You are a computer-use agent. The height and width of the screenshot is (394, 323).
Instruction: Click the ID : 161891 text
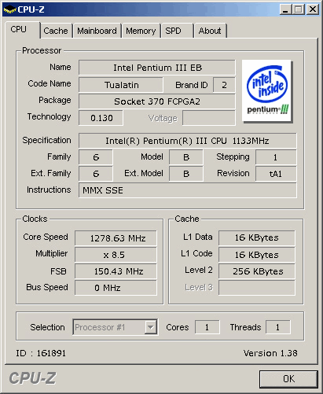point(41,353)
